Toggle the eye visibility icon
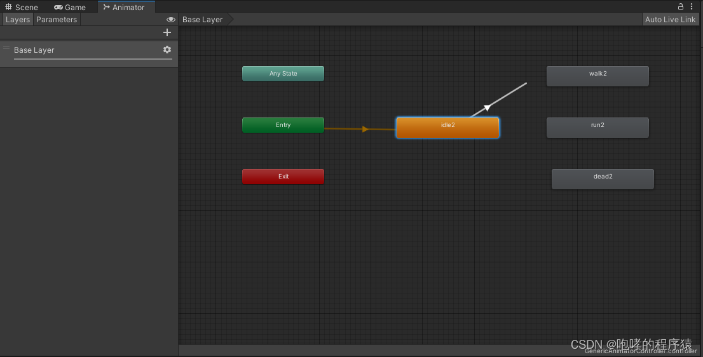Image resolution: width=703 pixels, height=357 pixels. coord(171,20)
